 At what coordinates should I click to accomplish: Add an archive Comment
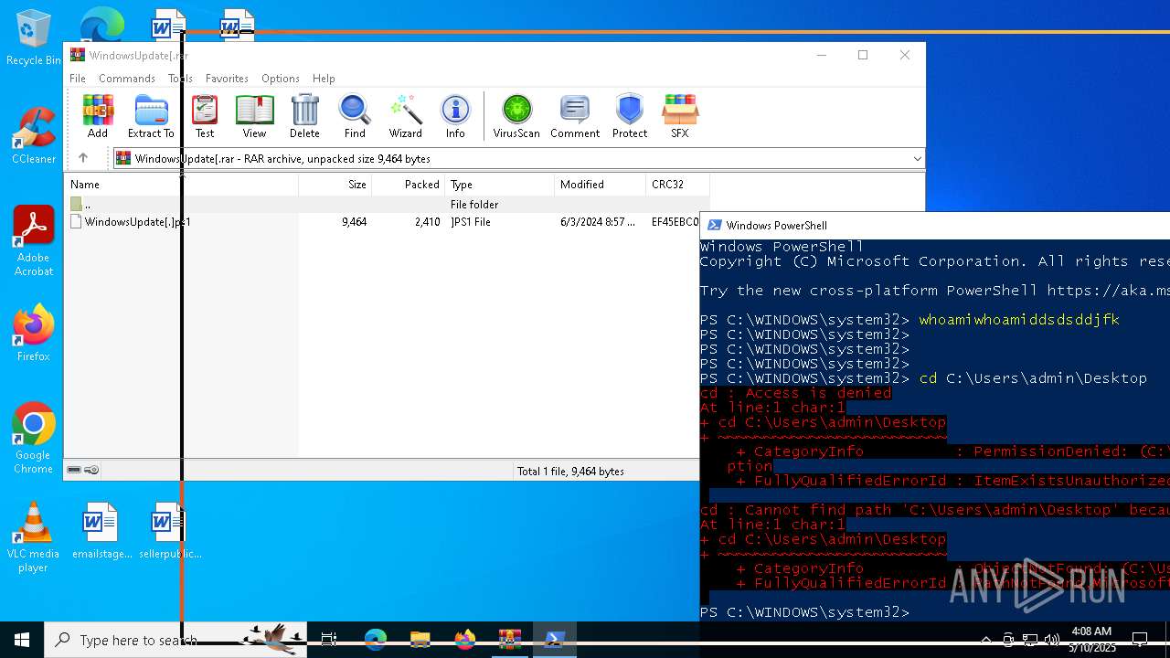point(575,116)
